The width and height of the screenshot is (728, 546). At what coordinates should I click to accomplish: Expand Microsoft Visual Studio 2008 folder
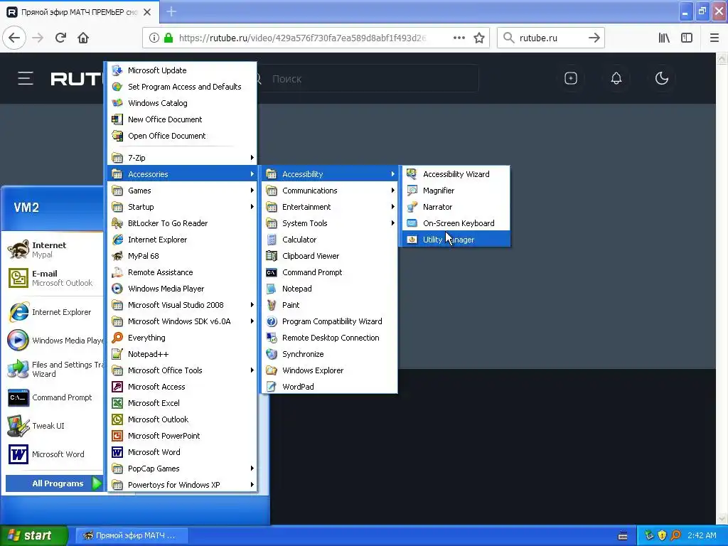click(x=182, y=305)
